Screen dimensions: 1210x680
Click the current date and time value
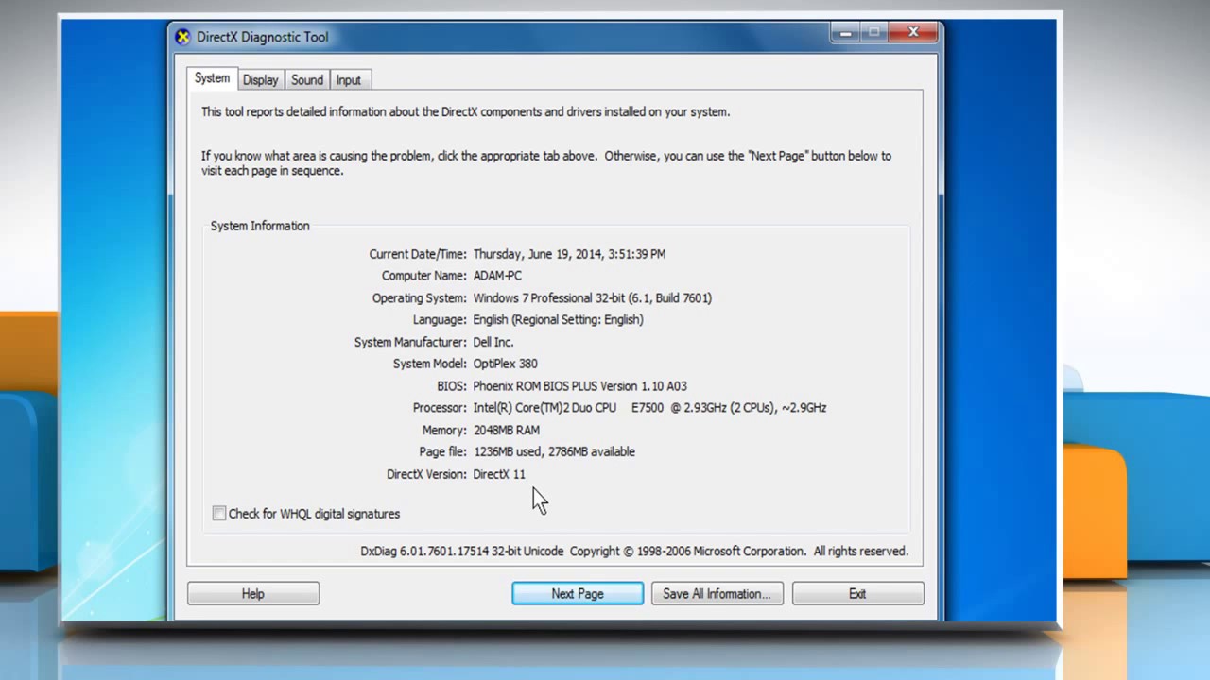pyautogui.click(x=569, y=254)
